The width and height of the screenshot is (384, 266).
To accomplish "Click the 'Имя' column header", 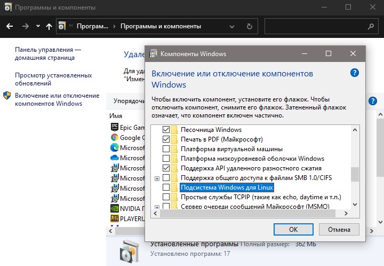I will click(116, 116).
